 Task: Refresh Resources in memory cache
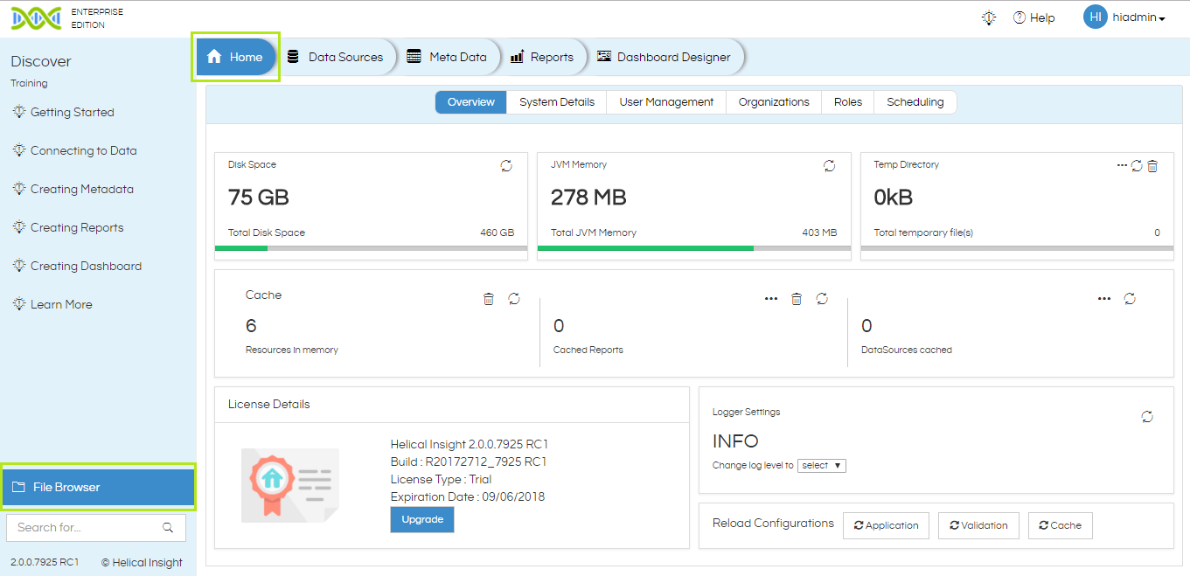coord(514,299)
